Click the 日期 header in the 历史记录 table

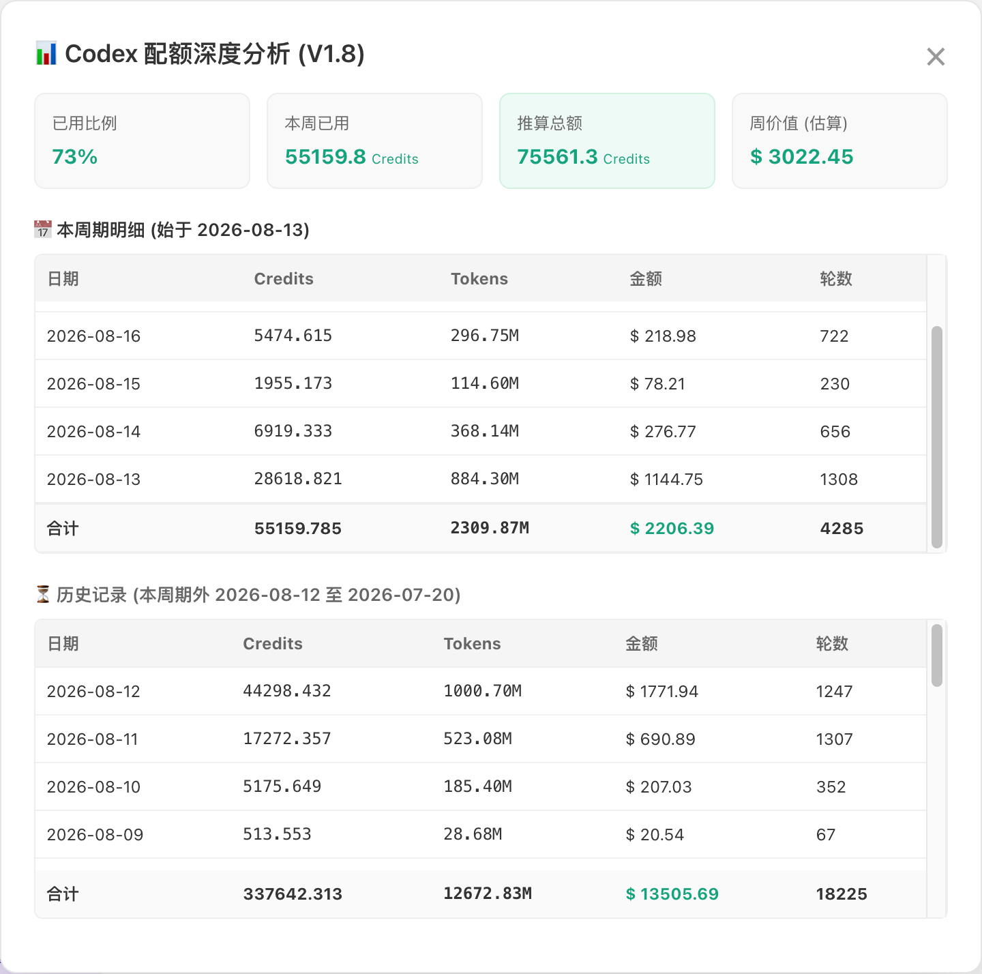click(63, 644)
